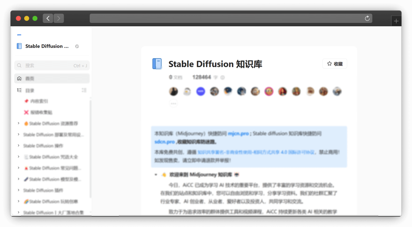412x227 pixels.
Task: Open Stable Diffusion 玩转创意 row text
Action: pyautogui.click(x=54, y=202)
